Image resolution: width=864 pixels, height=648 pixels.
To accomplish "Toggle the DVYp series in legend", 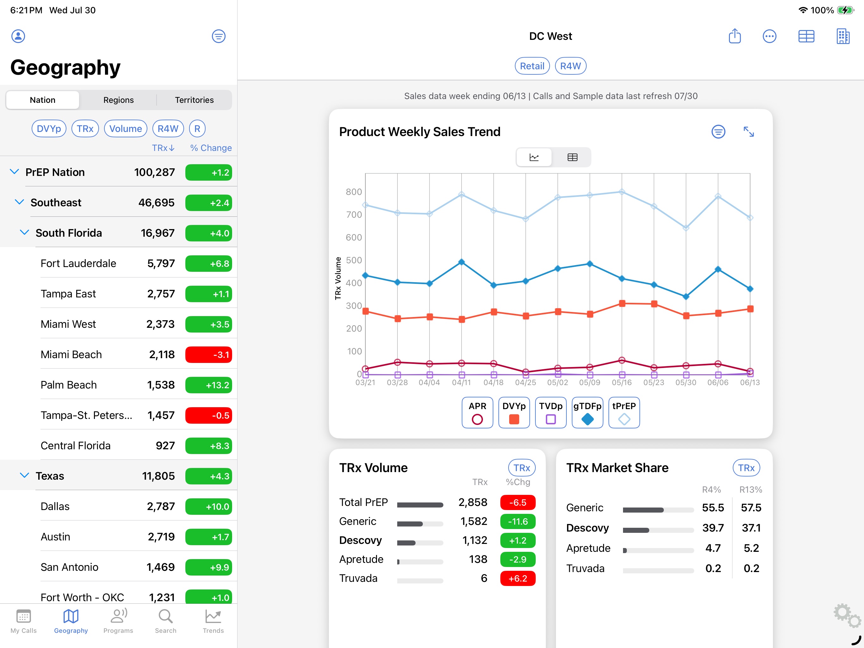I will pyautogui.click(x=514, y=413).
